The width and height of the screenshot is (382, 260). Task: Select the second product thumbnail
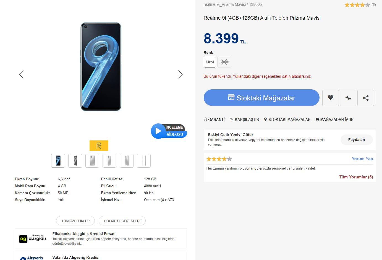[x=75, y=161]
